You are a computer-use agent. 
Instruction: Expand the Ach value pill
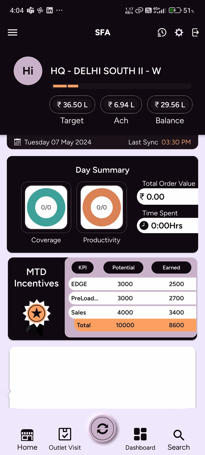pyautogui.click(x=121, y=105)
